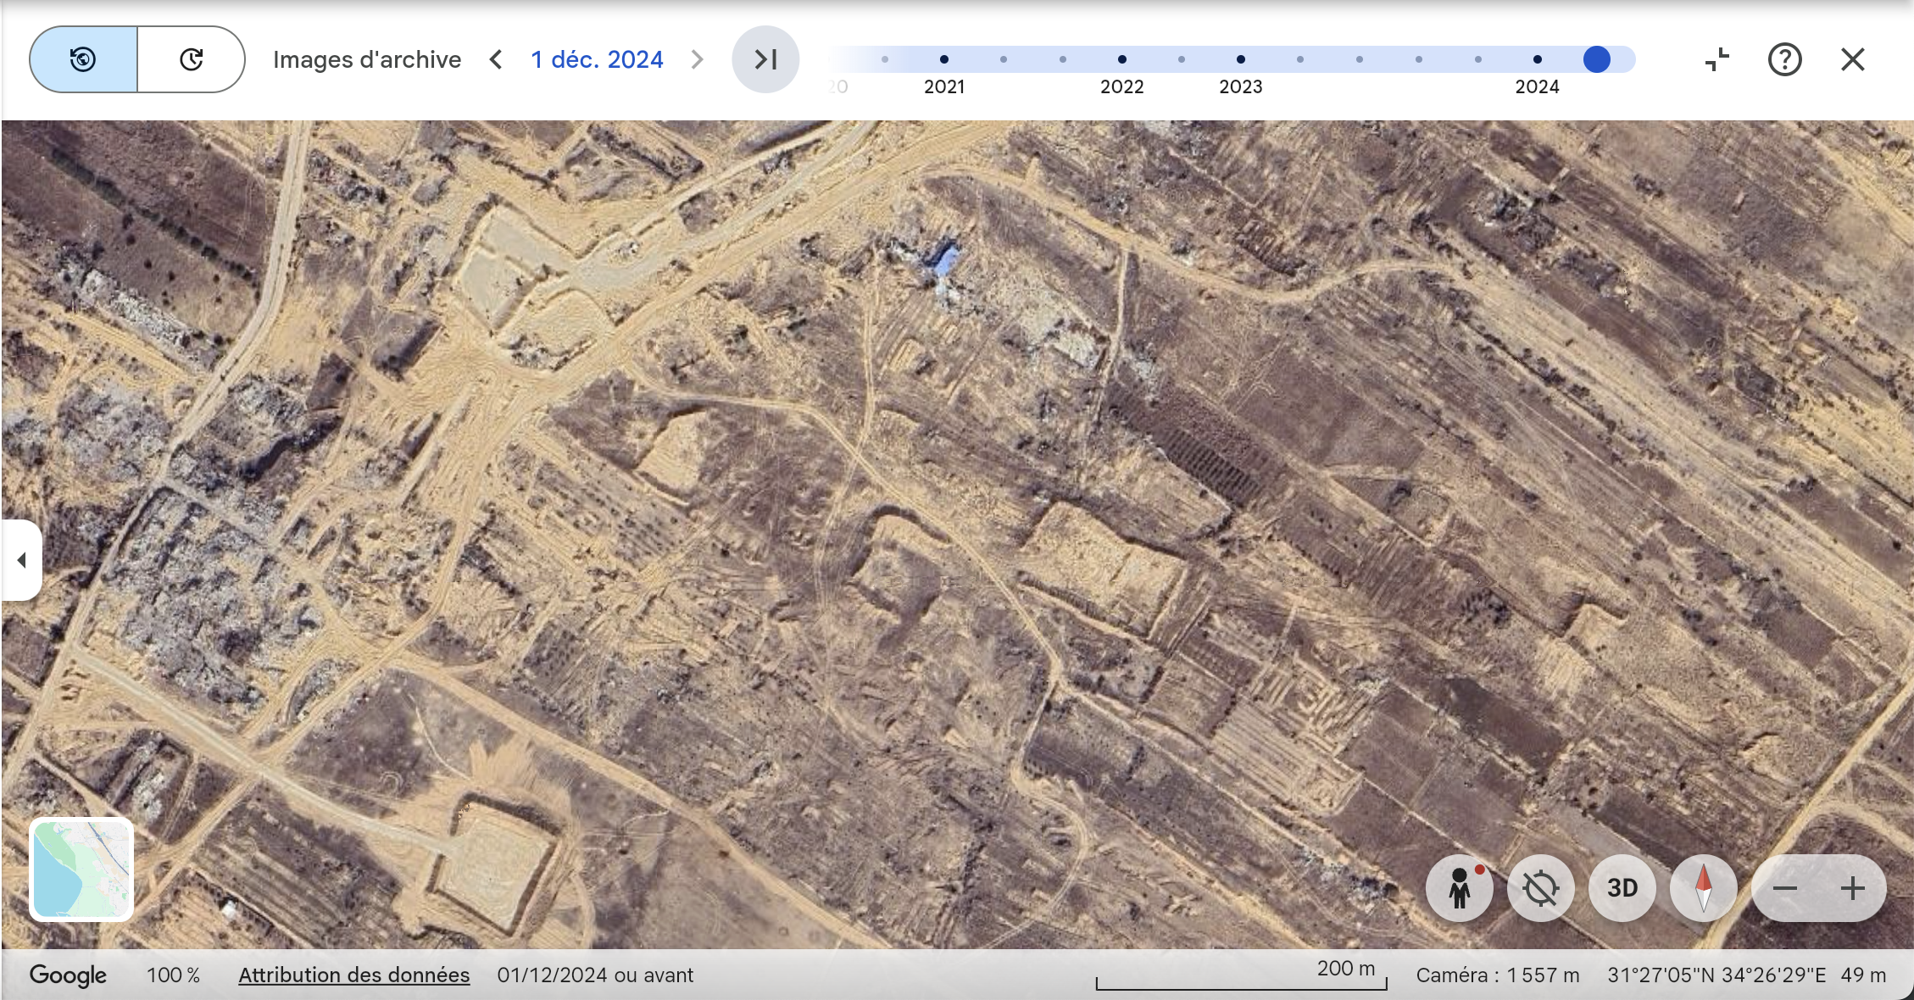Screen dimensions: 1914x1000
Task: Select the 2023 timeline marker
Action: tap(1240, 59)
